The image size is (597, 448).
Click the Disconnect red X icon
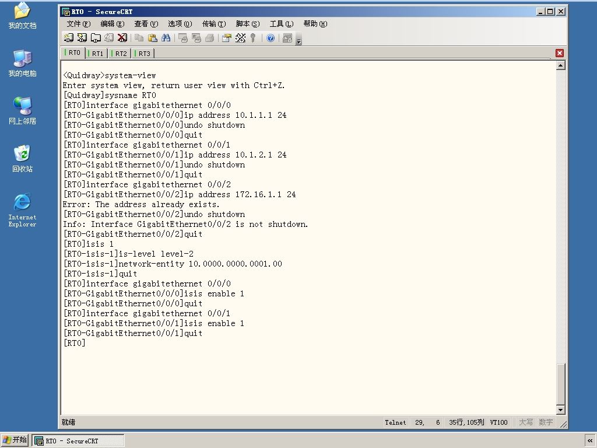(122, 38)
